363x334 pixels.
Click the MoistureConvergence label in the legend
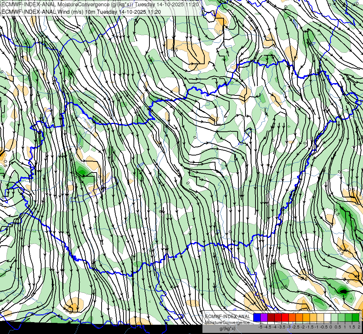tap(227, 322)
